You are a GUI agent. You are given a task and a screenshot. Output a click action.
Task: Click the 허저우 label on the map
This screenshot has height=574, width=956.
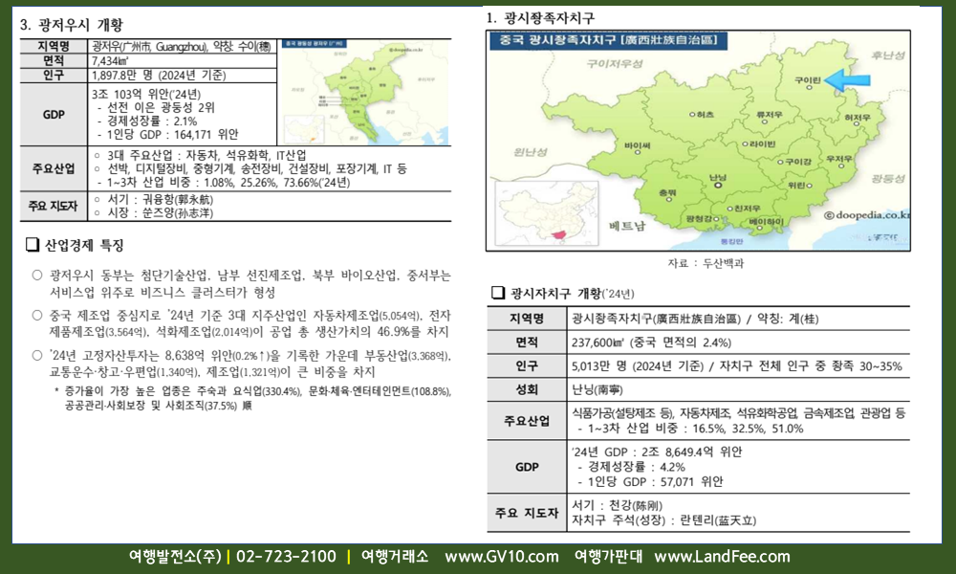[858, 117]
